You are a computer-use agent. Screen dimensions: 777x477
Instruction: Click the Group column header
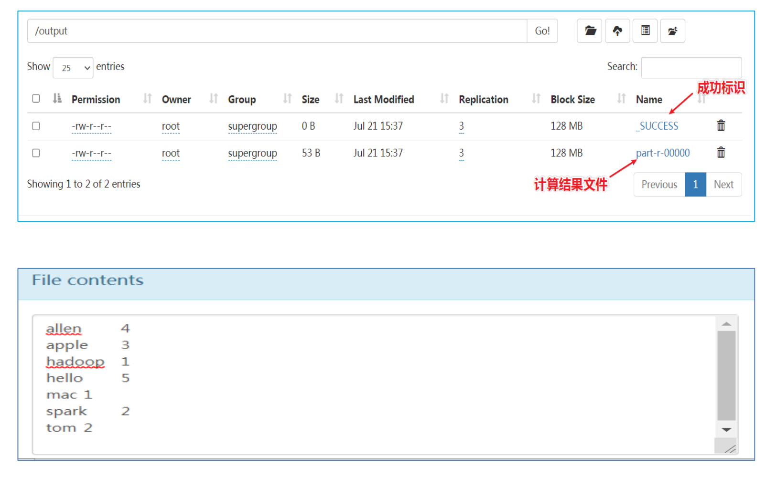[242, 99]
